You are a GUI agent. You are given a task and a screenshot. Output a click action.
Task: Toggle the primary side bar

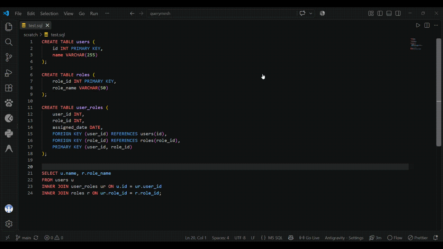click(x=380, y=13)
